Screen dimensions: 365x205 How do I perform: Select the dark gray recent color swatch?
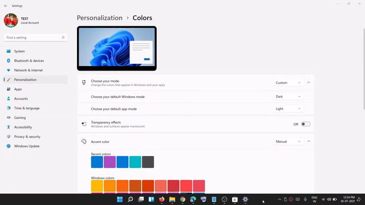click(148, 162)
